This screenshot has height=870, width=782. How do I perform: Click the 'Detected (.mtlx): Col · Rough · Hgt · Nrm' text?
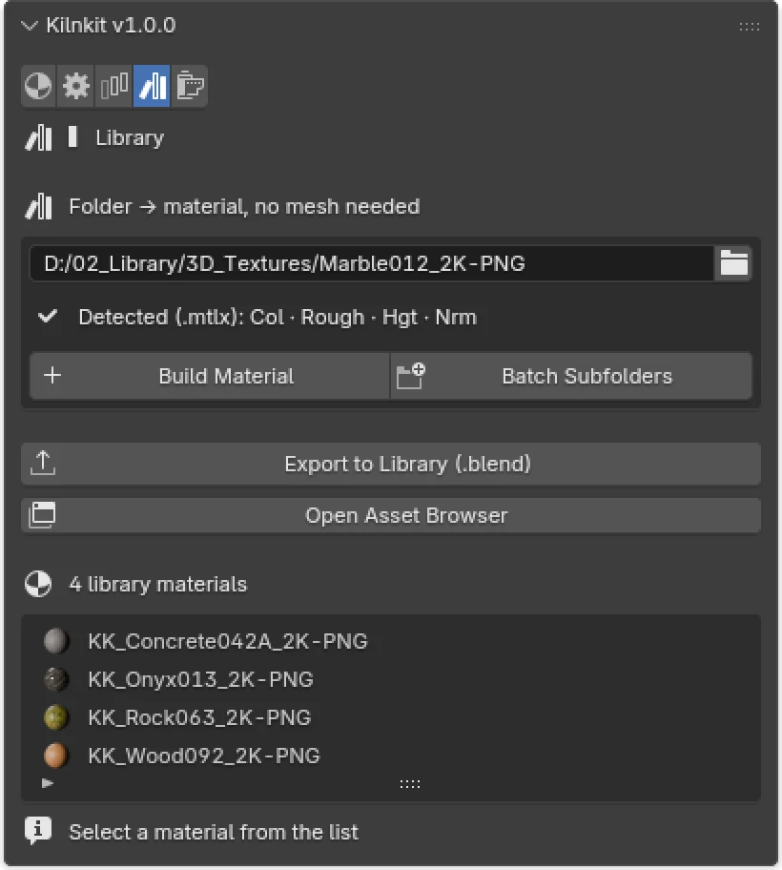278,318
